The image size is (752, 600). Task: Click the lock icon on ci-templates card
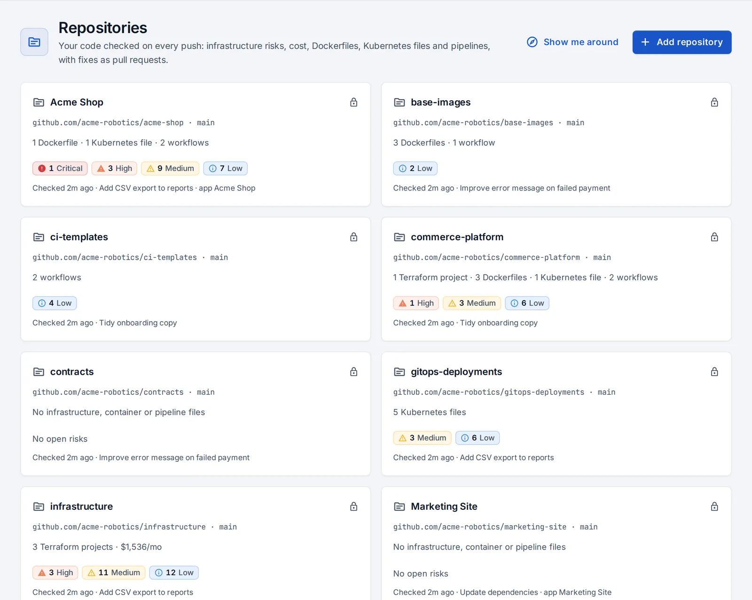[x=354, y=237]
